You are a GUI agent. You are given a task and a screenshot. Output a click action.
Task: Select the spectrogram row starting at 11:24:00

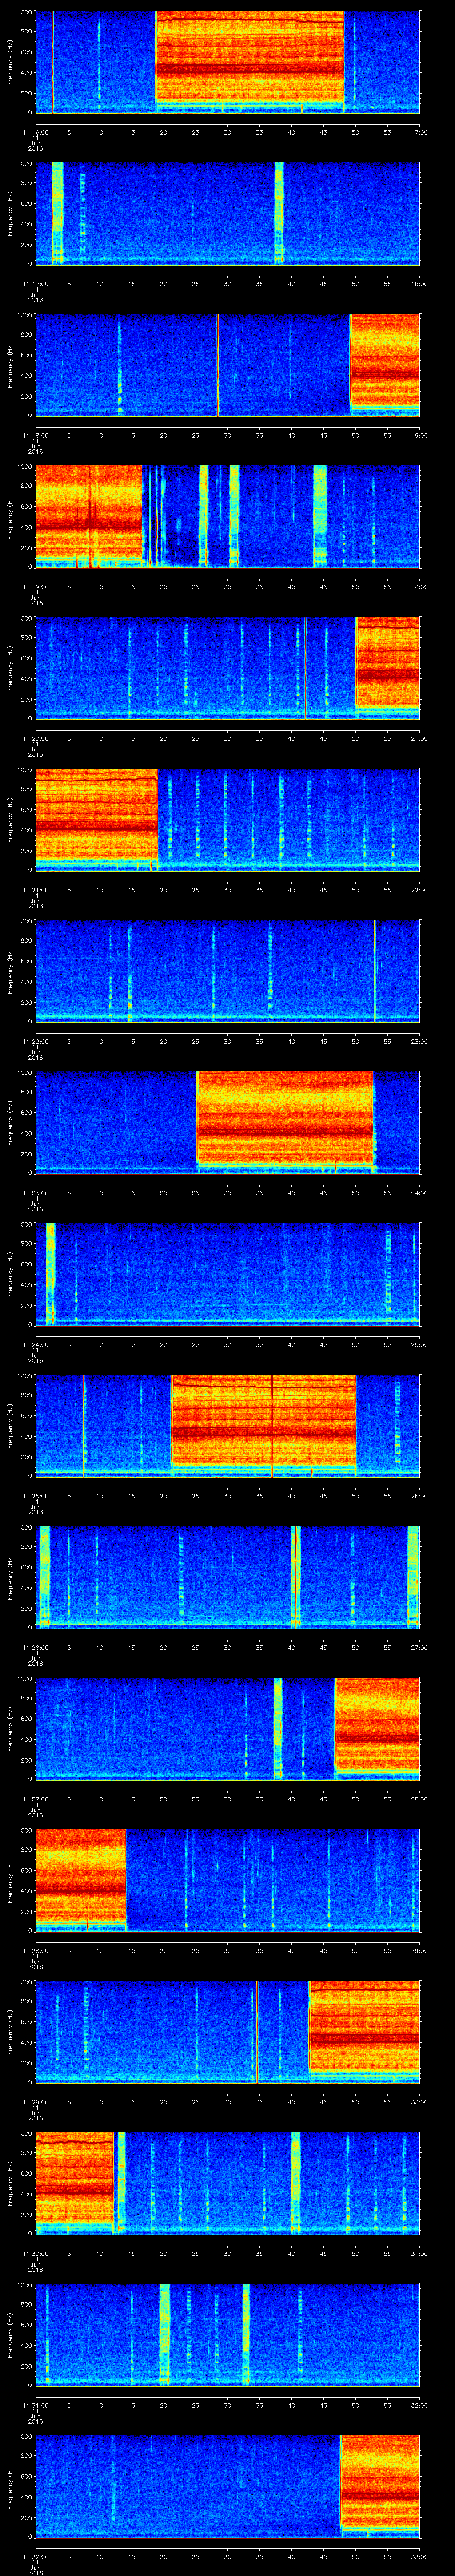point(227,1274)
